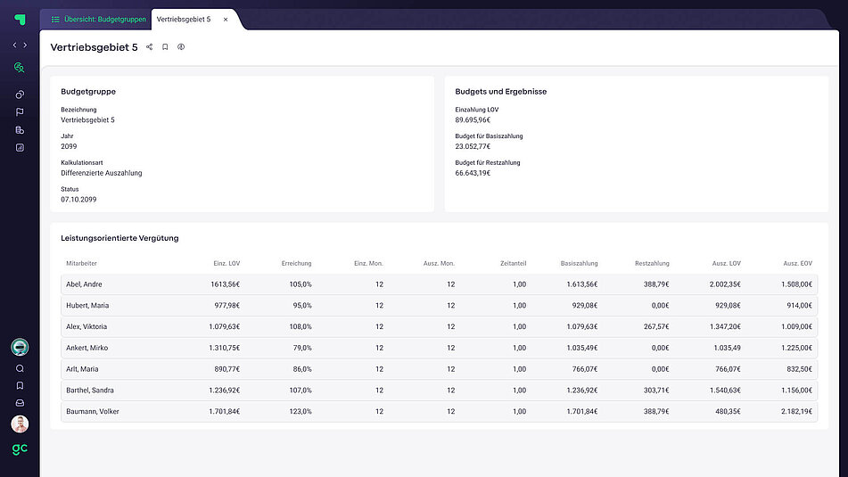Open the chart report icon in sidebar
Viewport: 848px width, 477px height.
pyautogui.click(x=20, y=147)
